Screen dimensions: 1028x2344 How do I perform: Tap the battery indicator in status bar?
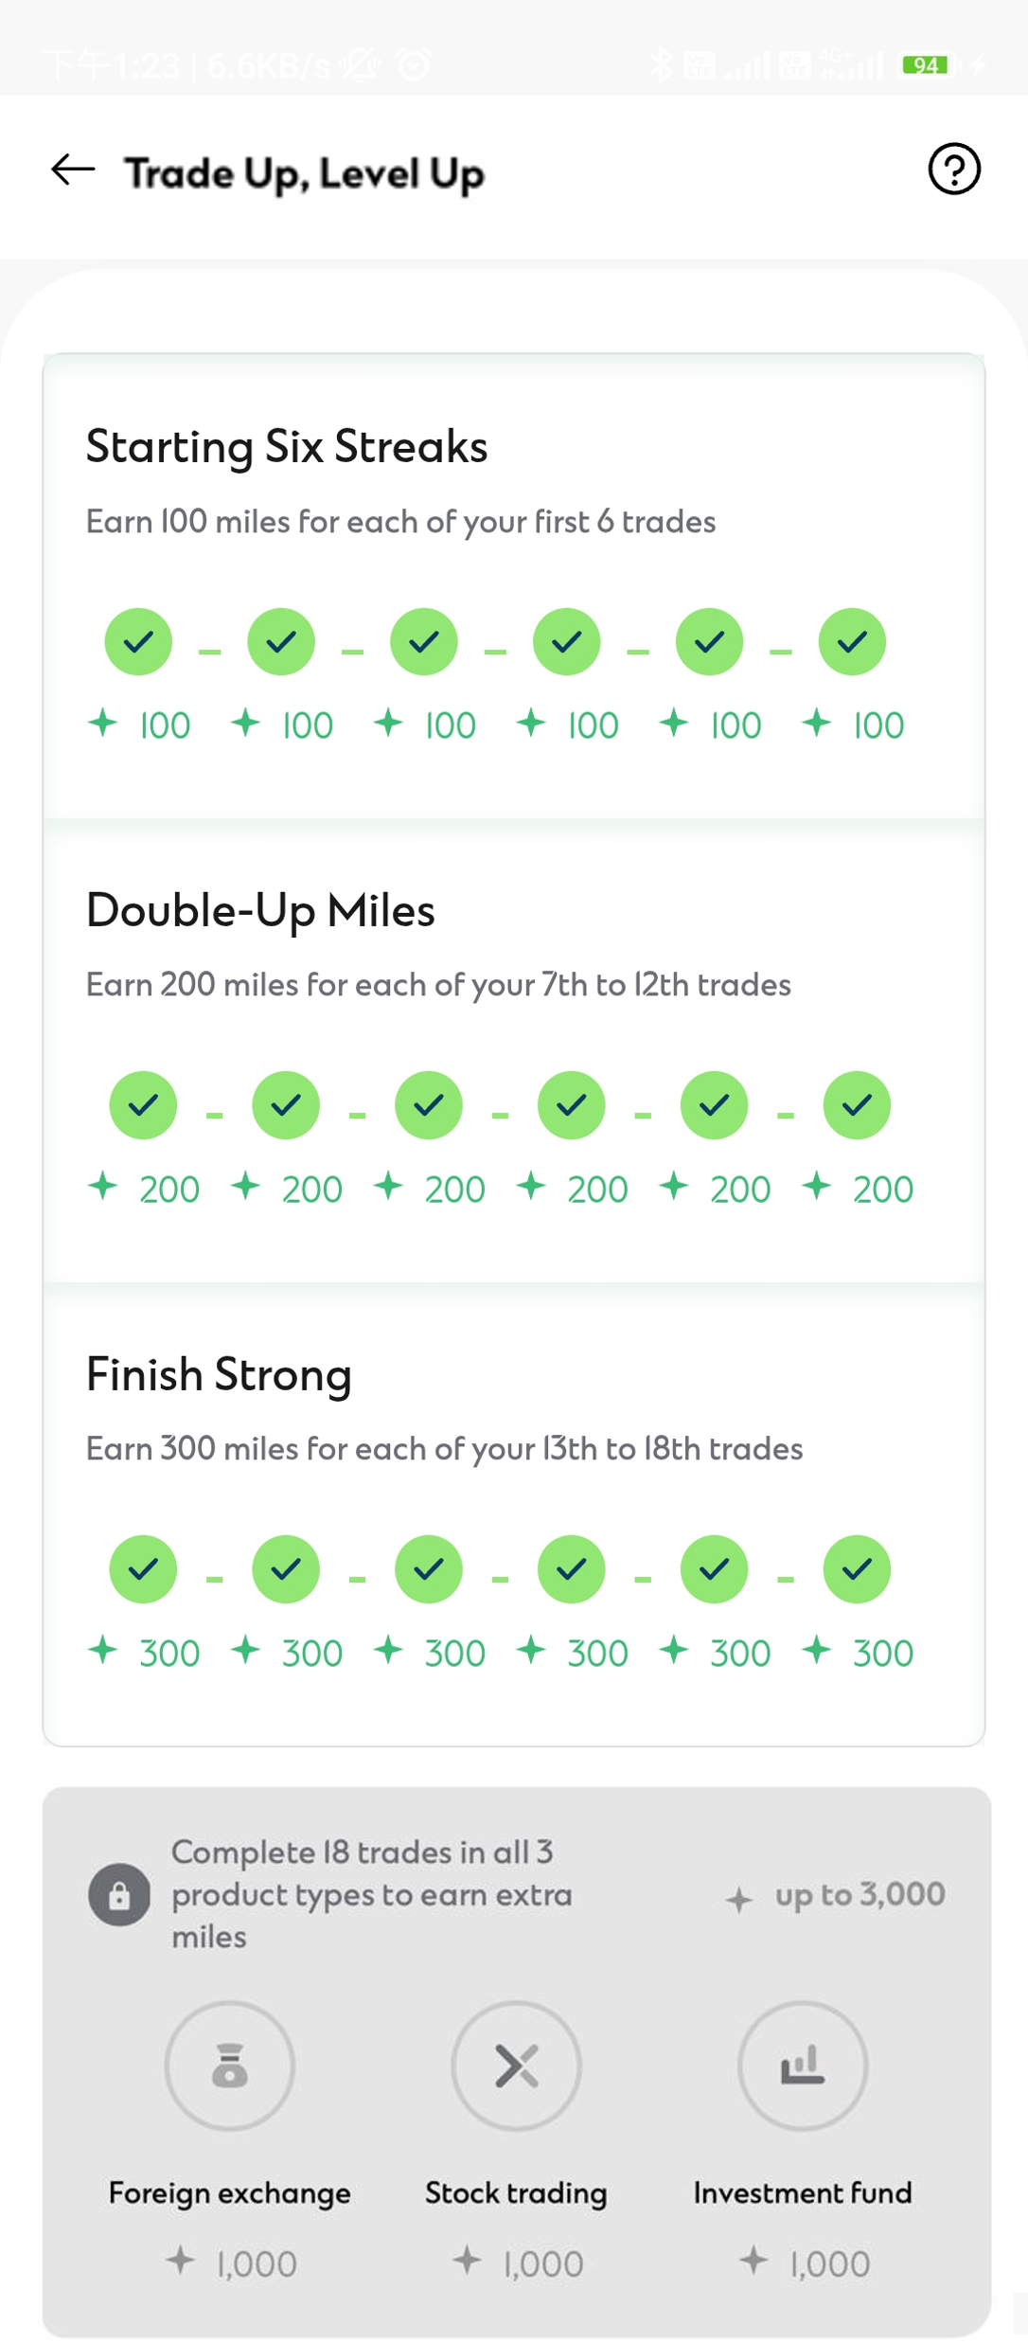pos(926,64)
